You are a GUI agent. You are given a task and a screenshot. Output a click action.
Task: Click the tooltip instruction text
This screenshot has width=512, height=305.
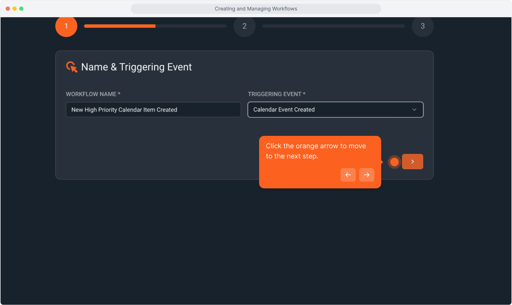tap(316, 151)
